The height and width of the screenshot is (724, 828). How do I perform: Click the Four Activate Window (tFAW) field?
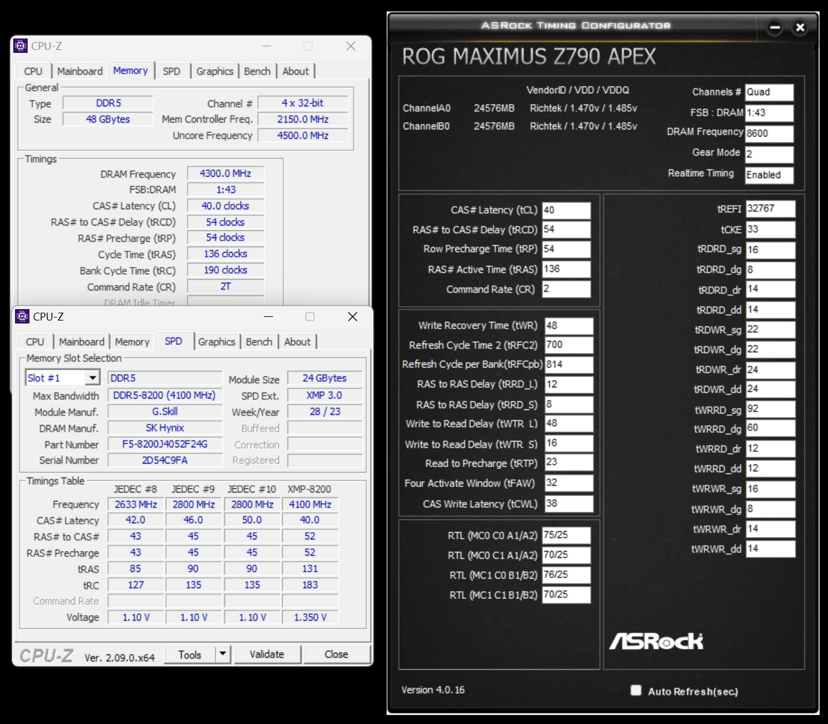tap(569, 483)
